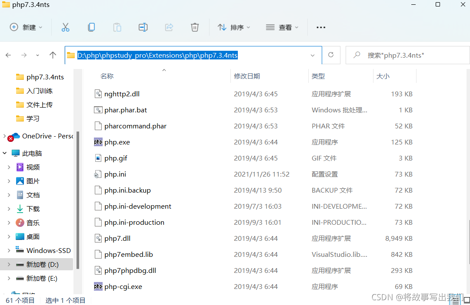
Task: Click the 下载 downloads arrow icon
Action: [20, 209]
